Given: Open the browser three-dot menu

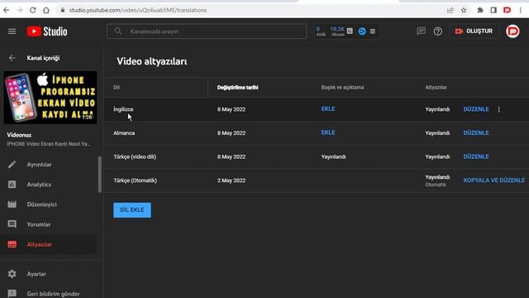Looking at the screenshot, I should pos(521,10).
